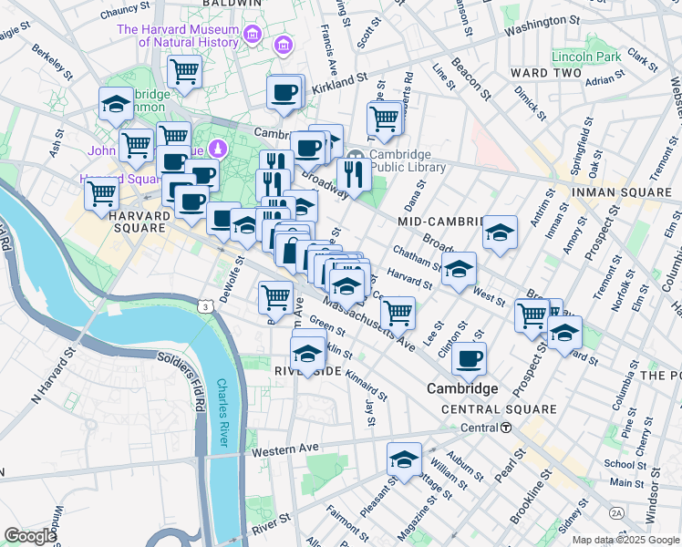
Task: Select the shopping cart marker above Green St
Action: click(x=275, y=299)
